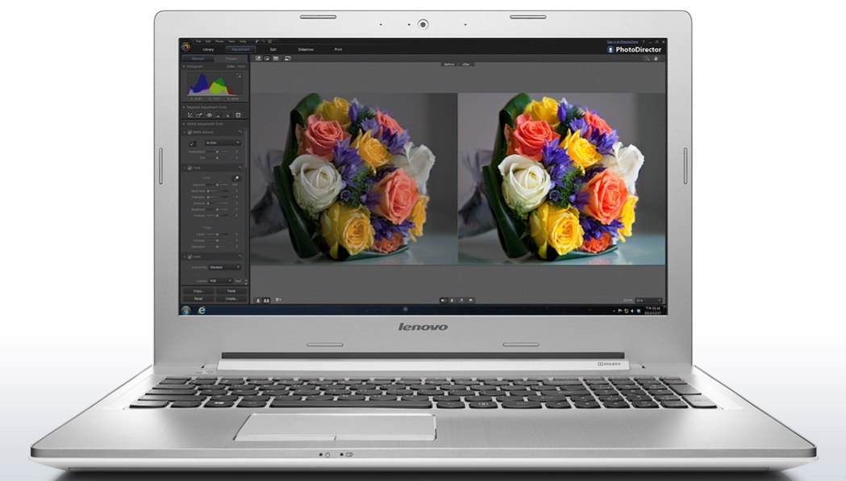Disable the White Balance adjustment checkbox
Screen dimensions: 846x481
189,132
